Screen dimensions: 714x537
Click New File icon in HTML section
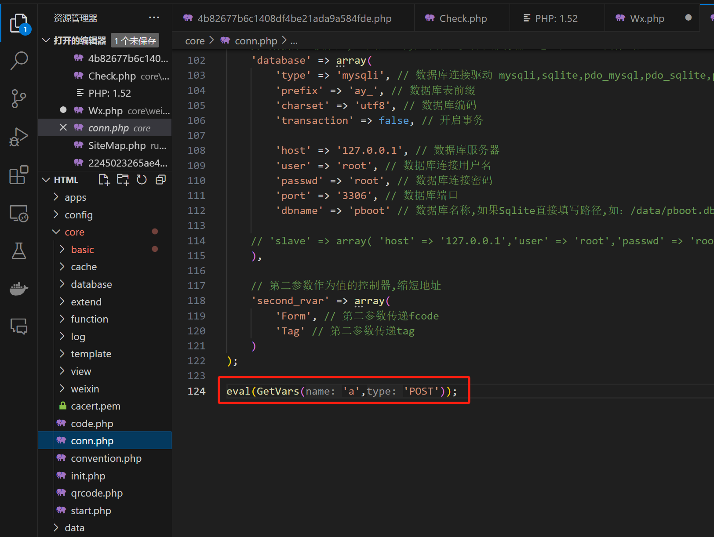(x=104, y=180)
